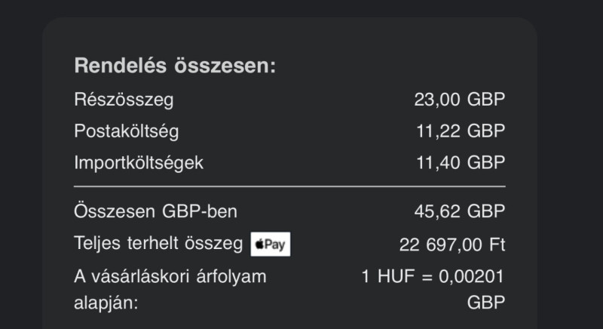
Task: Select the 1 HUF = 0,00201 exchange rate
Action: (433, 276)
